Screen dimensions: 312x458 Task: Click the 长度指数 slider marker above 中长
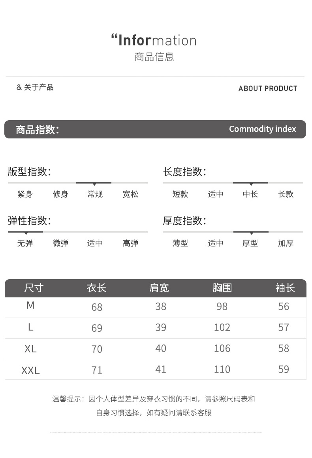[251, 184]
